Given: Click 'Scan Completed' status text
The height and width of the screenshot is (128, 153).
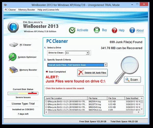Looking at the screenshot, I should click(57, 72).
